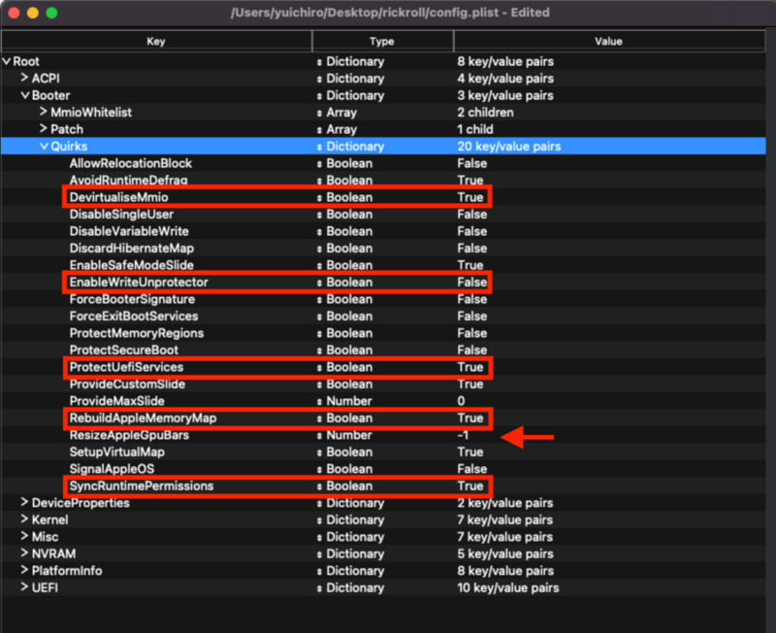The width and height of the screenshot is (776, 633).
Task: Expand the NVRAM dictionary
Action: click(x=24, y=553)
